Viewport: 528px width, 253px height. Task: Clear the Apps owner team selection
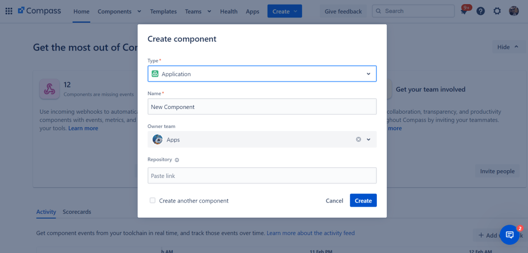(358, 139)
